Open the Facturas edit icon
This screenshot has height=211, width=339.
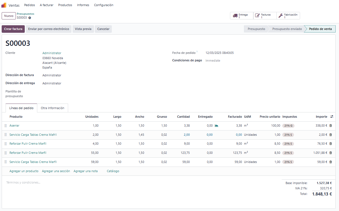(258, 16)
